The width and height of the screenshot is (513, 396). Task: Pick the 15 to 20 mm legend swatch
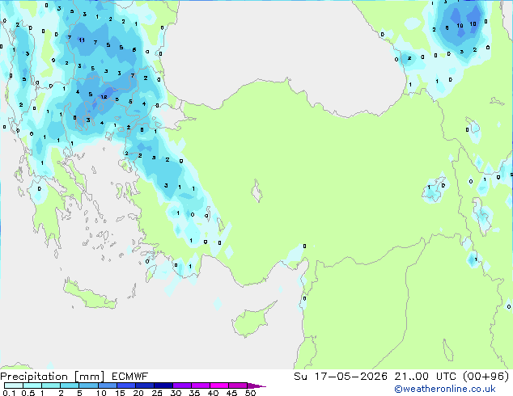[x=126, y=385]
